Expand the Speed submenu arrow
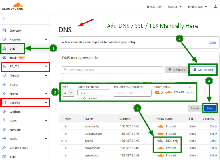The image size is (220, 160). click(x=46, y=93)
